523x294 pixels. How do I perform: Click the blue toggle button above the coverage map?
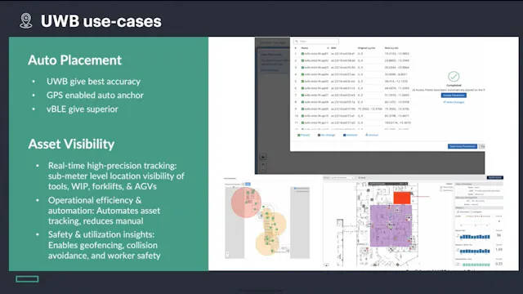point(248,184)
